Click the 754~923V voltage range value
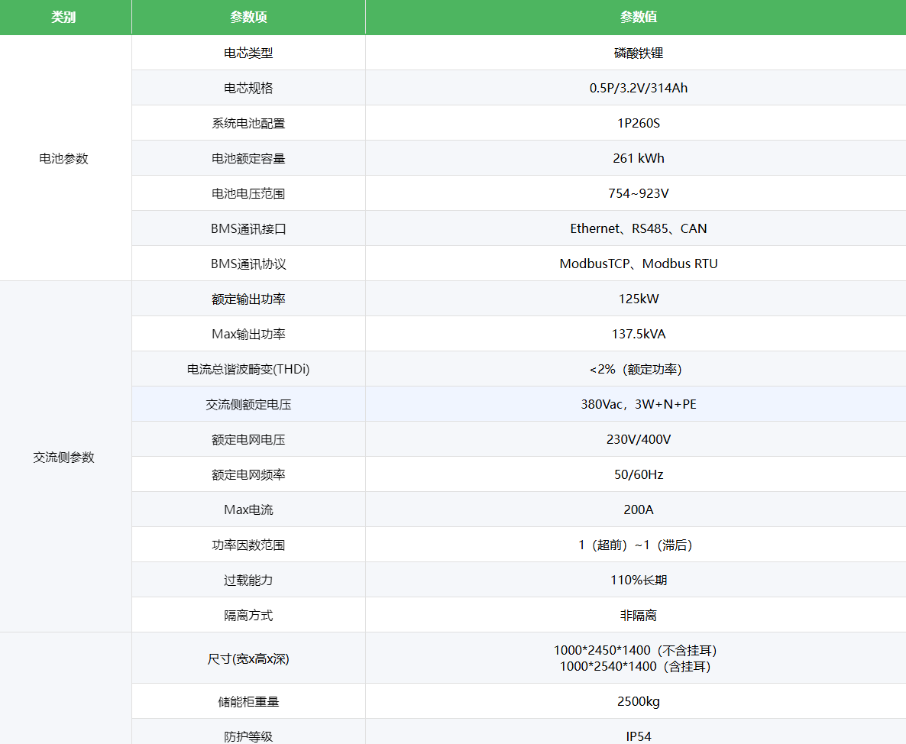The width and height of the screenshot is (906, 744). pyautogui.click(x=638, y=194)
